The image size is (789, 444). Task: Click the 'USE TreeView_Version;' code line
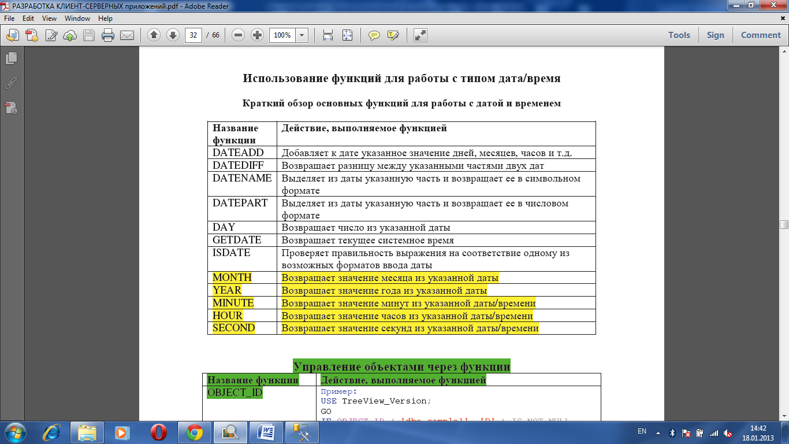[376, 401]
